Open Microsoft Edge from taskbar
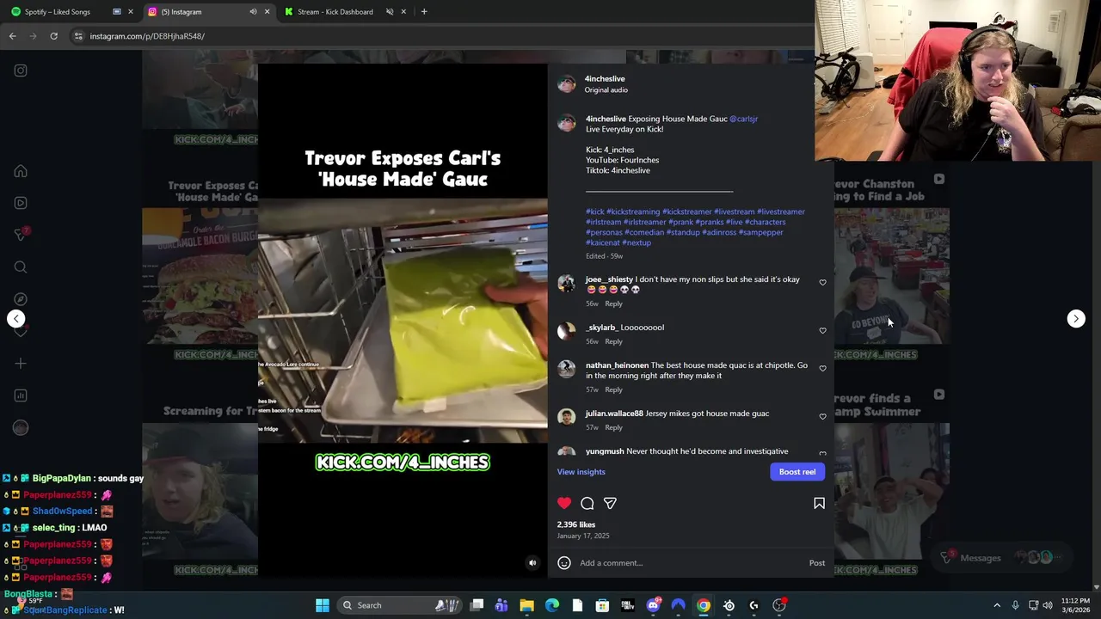The image size is (1101, 619). [x=552, y=605]
